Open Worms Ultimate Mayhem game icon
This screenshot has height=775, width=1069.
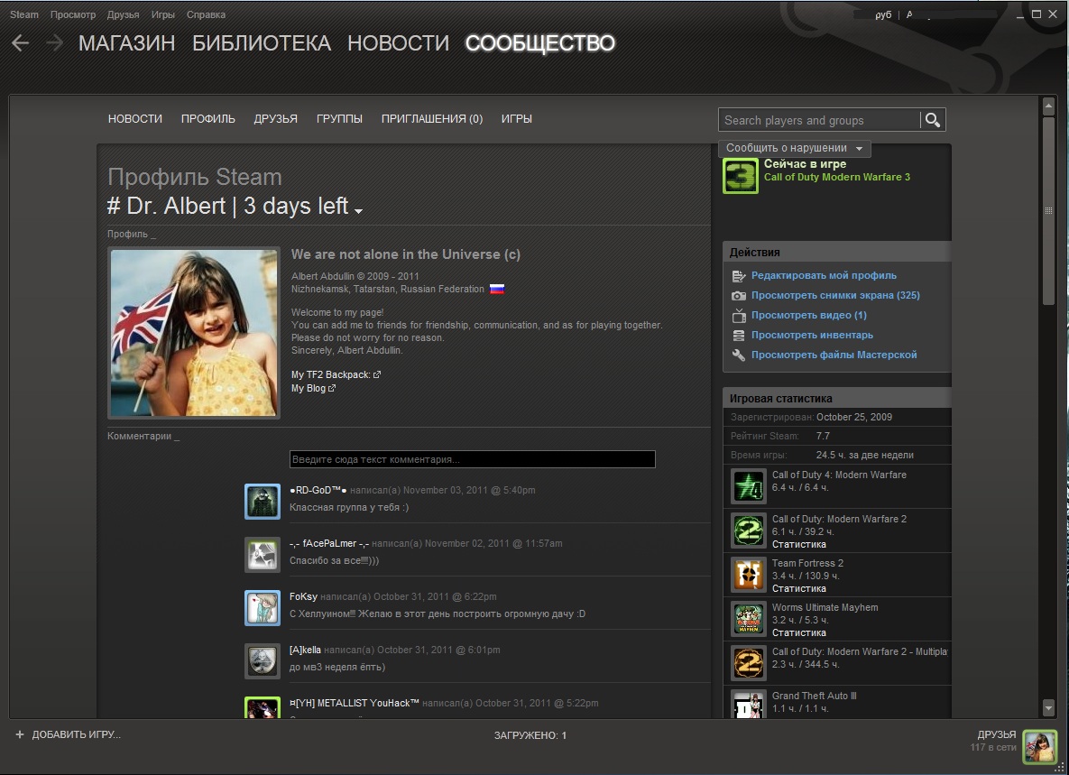pyautogui.click(x=748, y=619)
